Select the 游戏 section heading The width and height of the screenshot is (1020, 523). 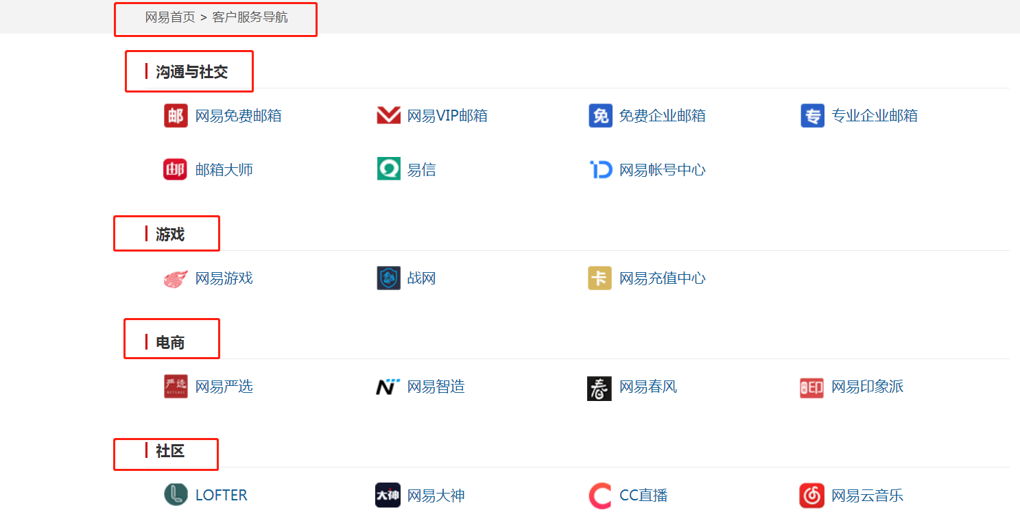(170, 234)
